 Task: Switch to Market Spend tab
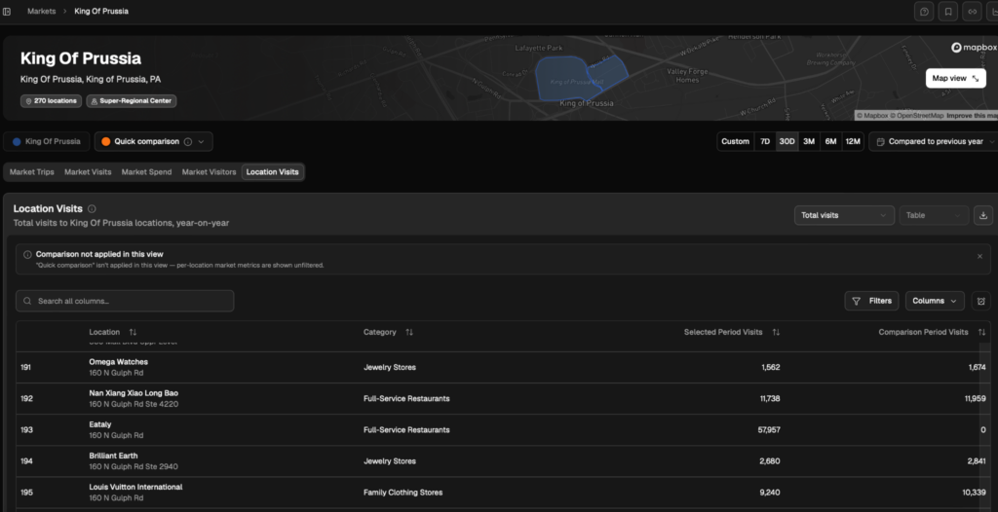146,171
